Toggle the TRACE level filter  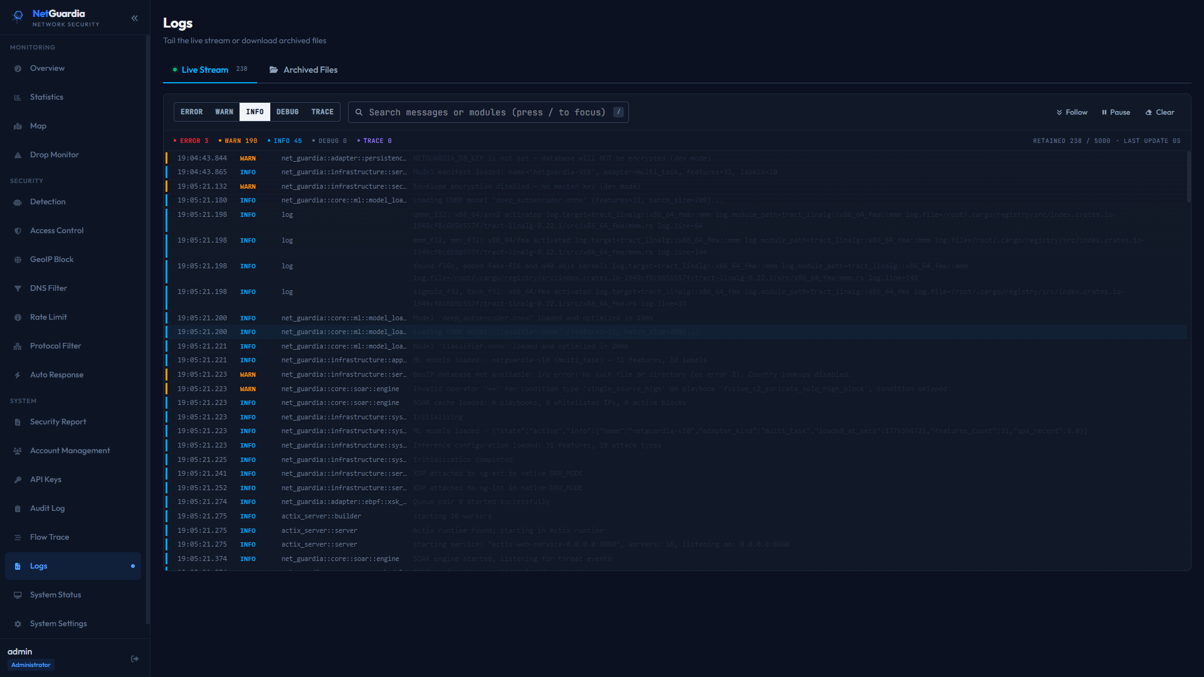click(322, 112)
